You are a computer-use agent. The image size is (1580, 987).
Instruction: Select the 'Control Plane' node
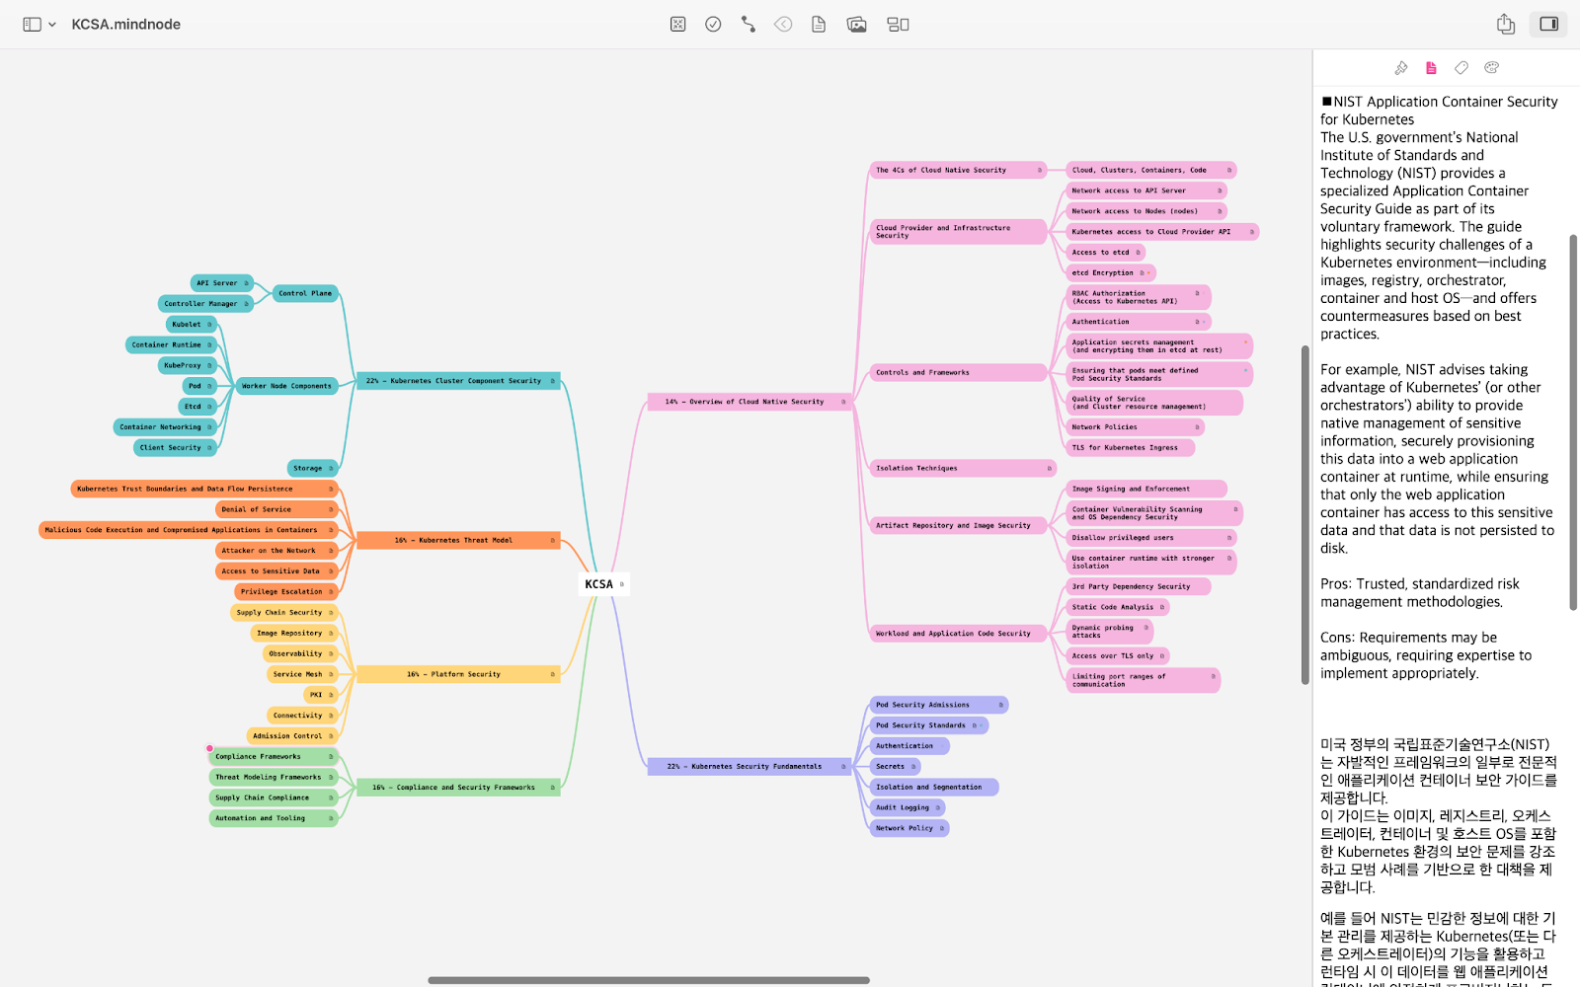[x=305, y=293]
